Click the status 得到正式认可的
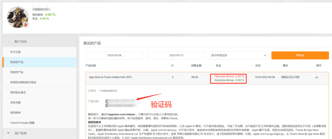332x139 pixels. [x=290, y=77]
